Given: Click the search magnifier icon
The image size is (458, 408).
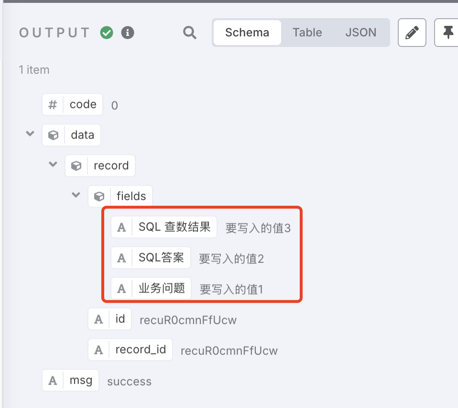Looking at the screenshot, I should tap(190, 33).
